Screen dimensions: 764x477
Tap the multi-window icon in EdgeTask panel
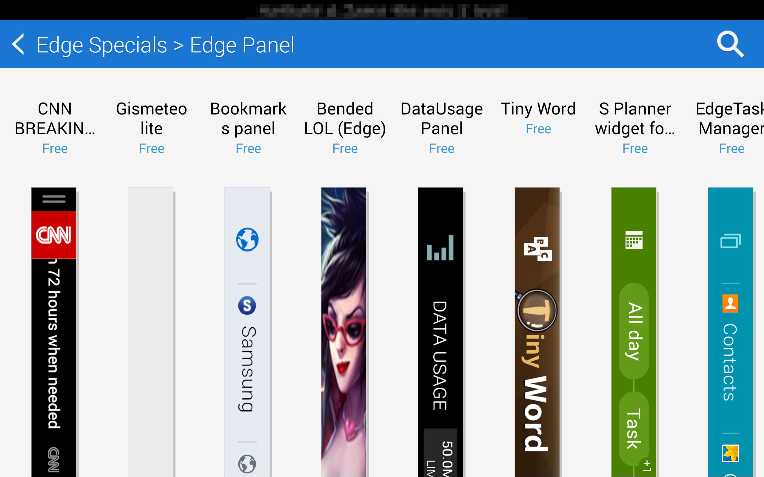click(x=730, y=241)
